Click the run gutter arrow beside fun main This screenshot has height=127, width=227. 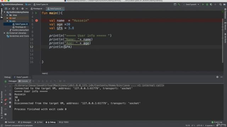[x=36, y=13]
